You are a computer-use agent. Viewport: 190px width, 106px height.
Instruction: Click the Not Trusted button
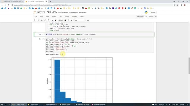[140, 16]
